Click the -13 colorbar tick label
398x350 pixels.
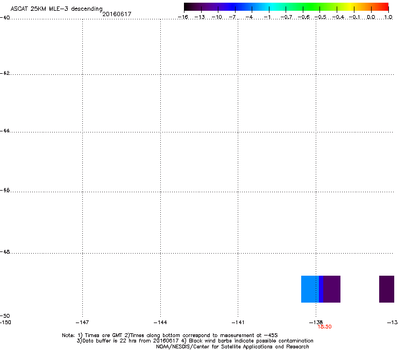pos(200,17)
